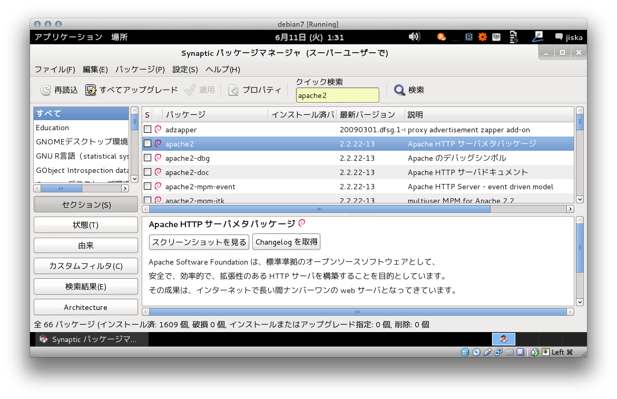Click the Debian swirl icon beside adzapper
The image size is (617, 399).
coord(158,129)
